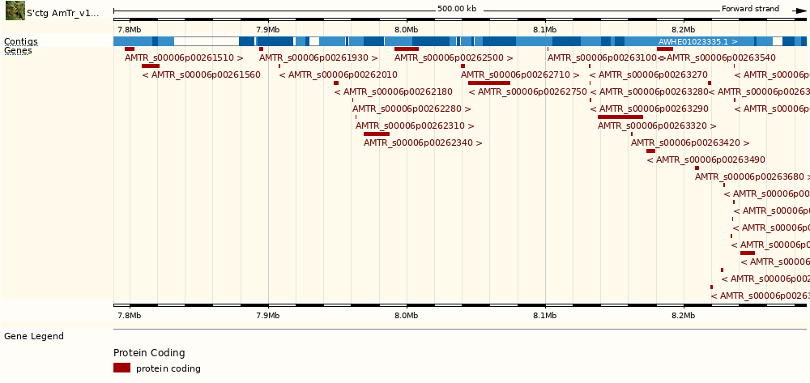This screenshot has height=383, width=810.
Task: Click red gene bar above AMTR_s00006p00263490
Action: tap(651, 151)
